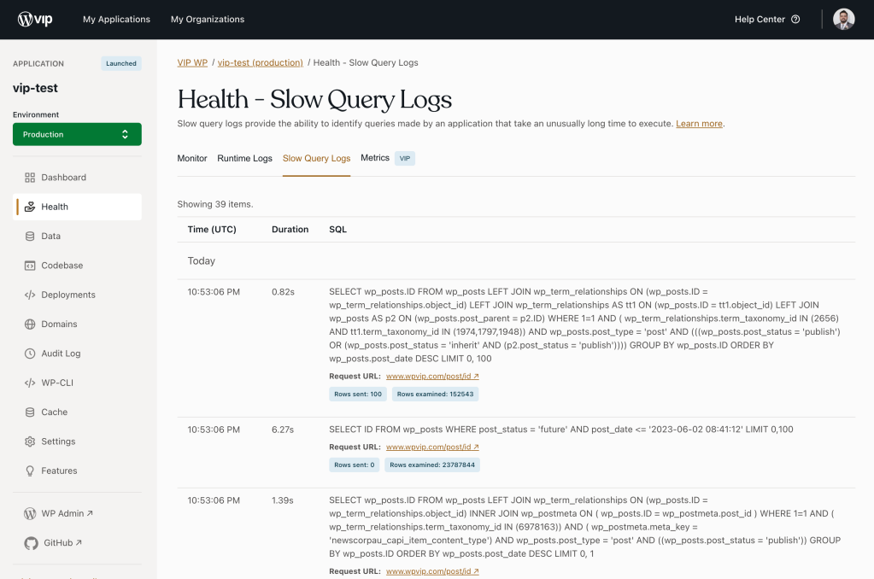This screenshot has height=579, width=874.
Task: Open Request URL for 6.27s query
Action: point(432,447)
